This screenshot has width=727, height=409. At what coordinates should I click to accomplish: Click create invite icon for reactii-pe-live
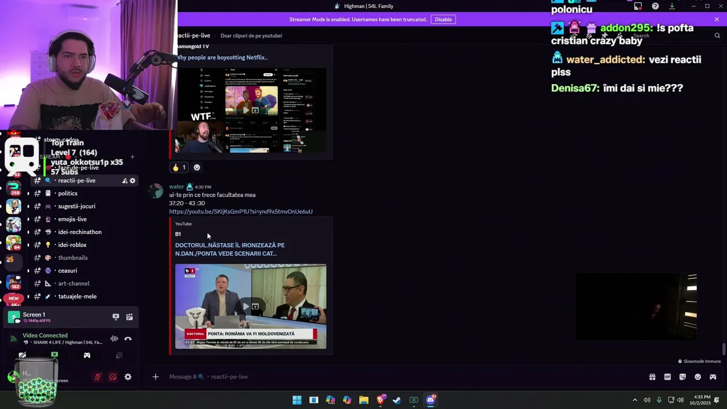pos(124,181)
